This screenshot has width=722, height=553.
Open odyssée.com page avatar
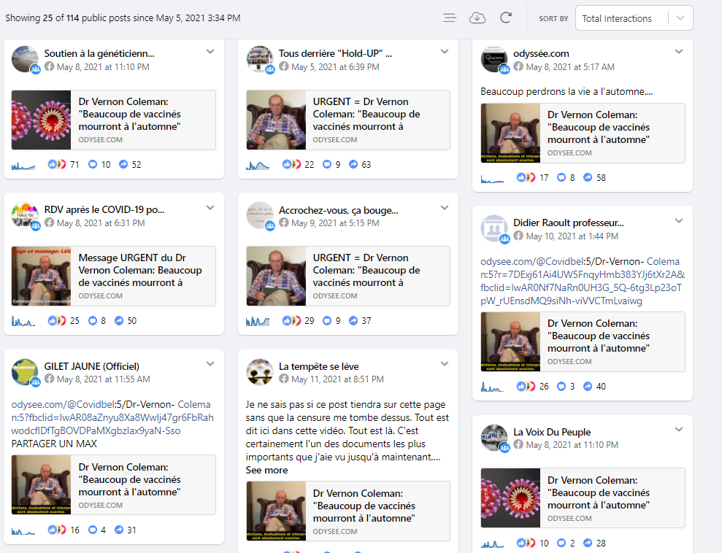point(494,59)
